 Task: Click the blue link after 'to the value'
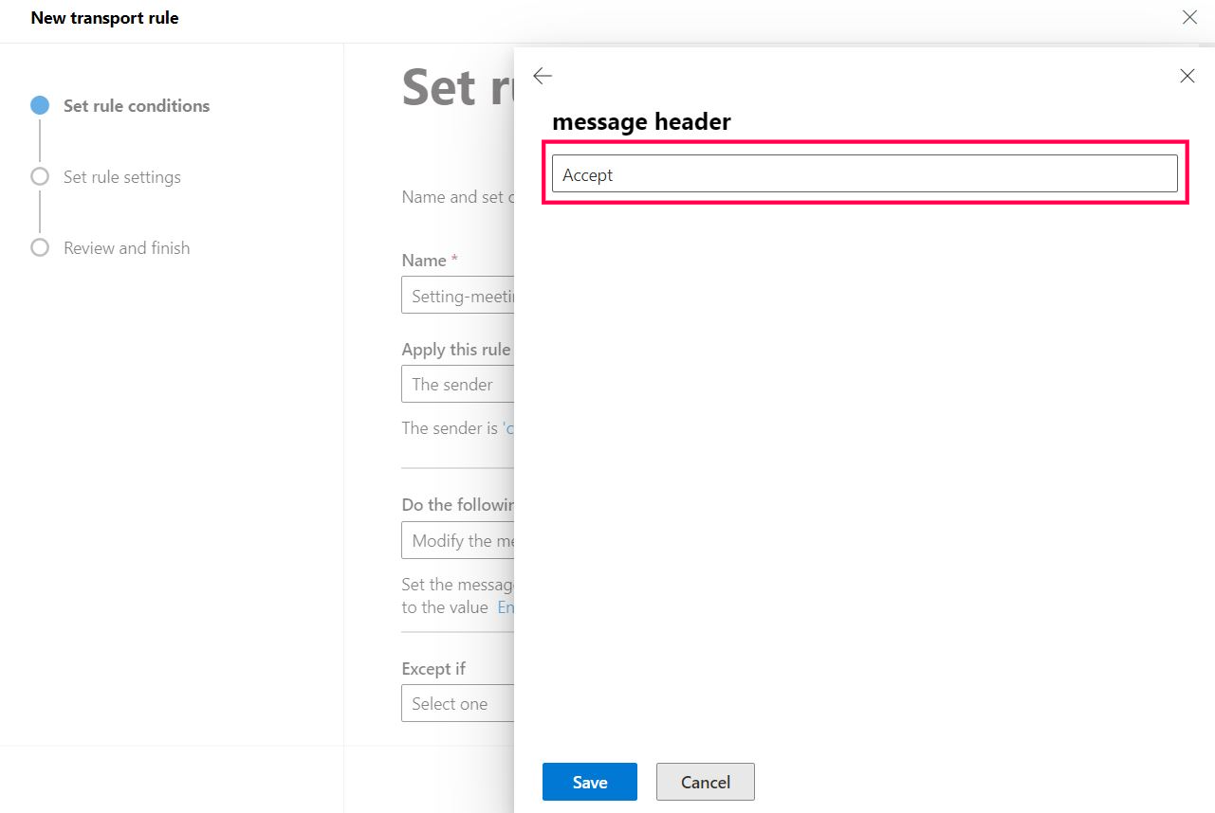[506, 607]
